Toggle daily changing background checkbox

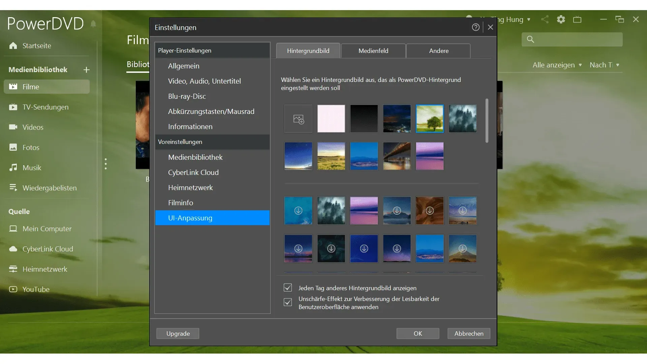[288, 287]
